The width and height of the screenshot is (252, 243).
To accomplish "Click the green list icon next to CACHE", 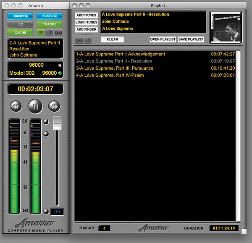I will click(x=41, y=32).
